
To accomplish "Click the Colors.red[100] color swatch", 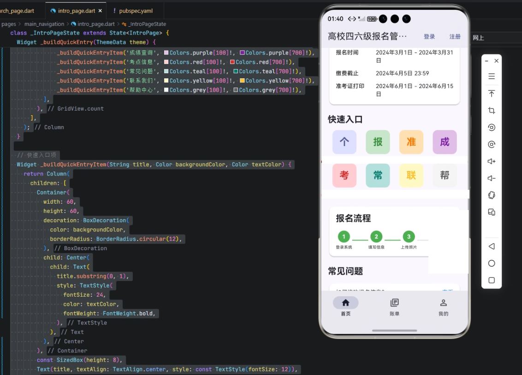I will [166, 62].
